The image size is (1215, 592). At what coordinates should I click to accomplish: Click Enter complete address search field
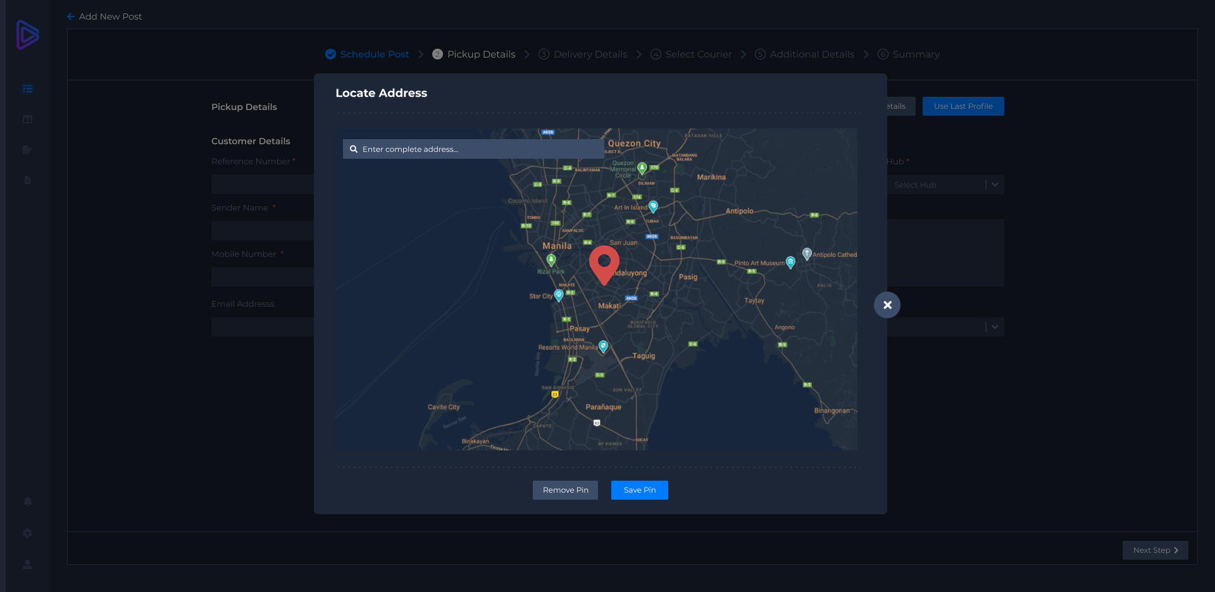473,149
